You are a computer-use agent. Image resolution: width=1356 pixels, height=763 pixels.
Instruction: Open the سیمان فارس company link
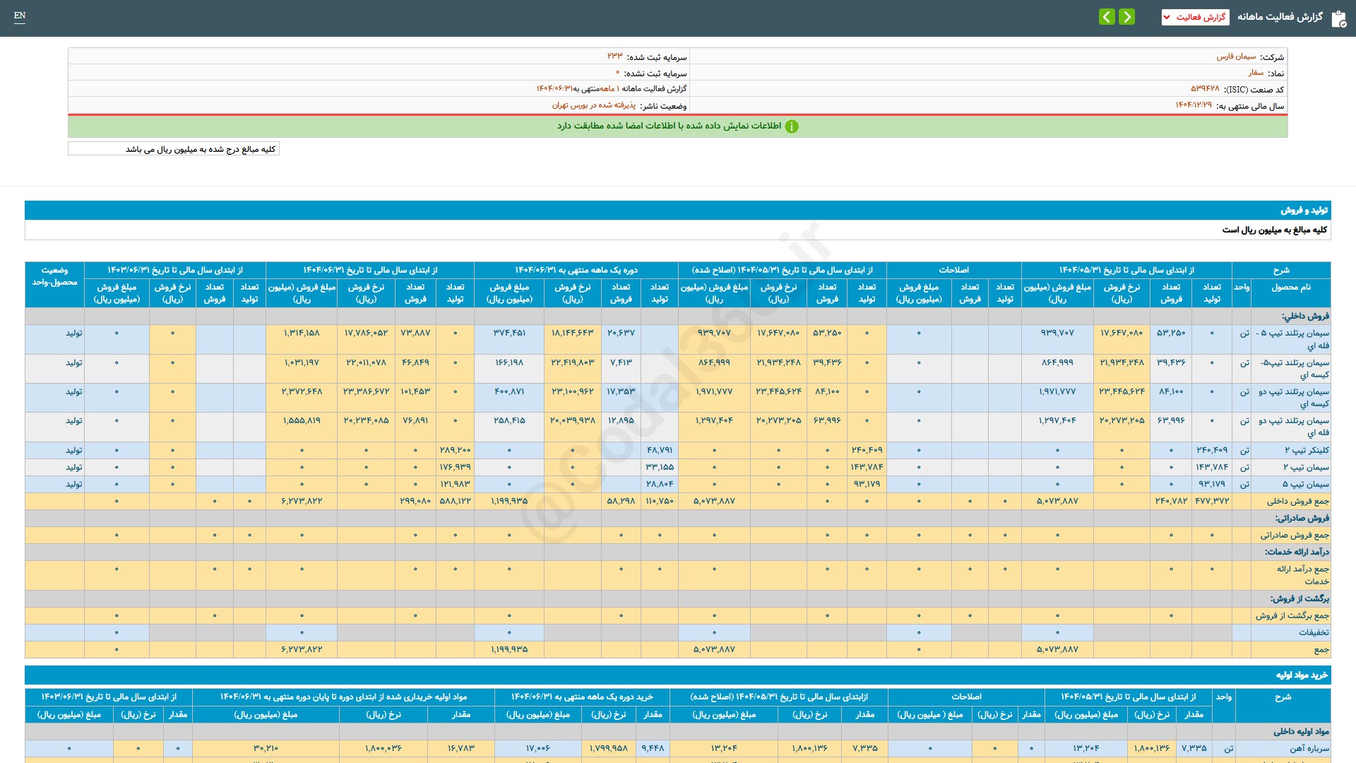click(1236, 57)
